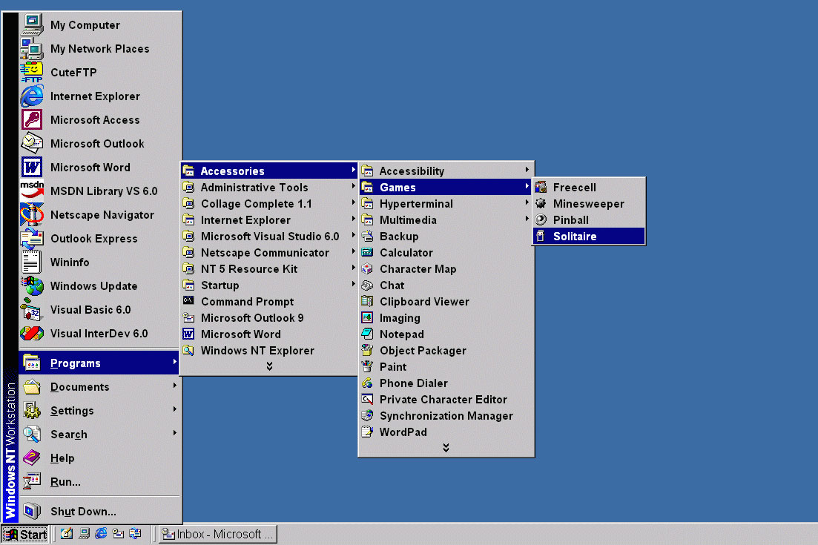The height and width of the screenshot is (545, 818).
Task: Open Netscape Communicator programs folder
Action: coord(269,252)
